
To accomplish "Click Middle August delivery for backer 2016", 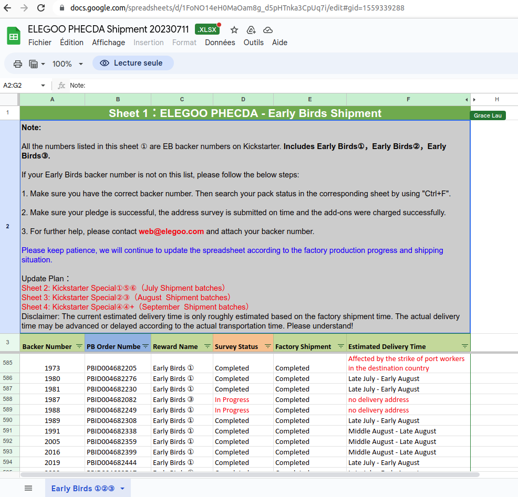I will point(408,452).
